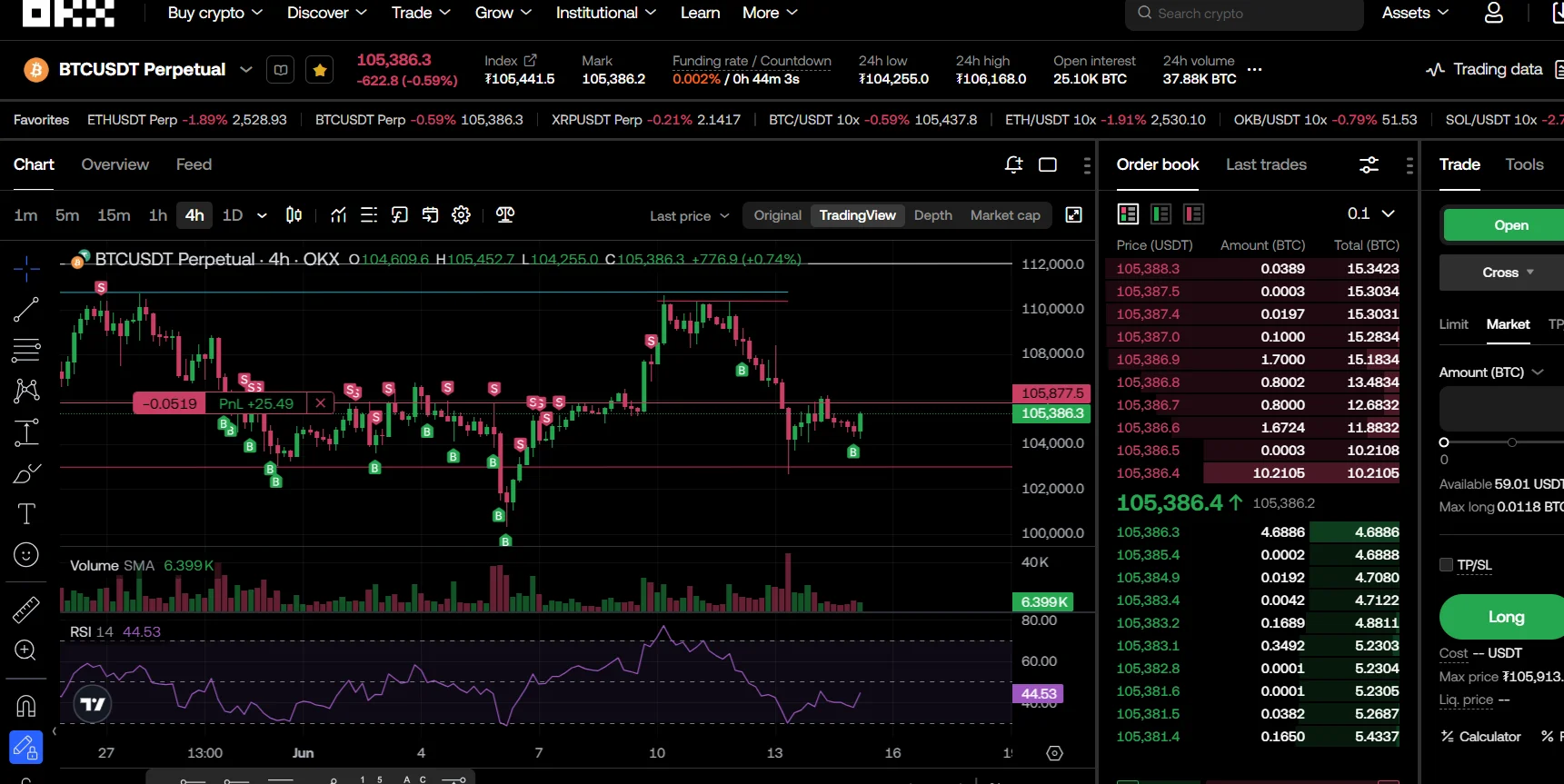Open the chart time axis settings gear
1564x784 pixels.
[x=1054, y=753]
